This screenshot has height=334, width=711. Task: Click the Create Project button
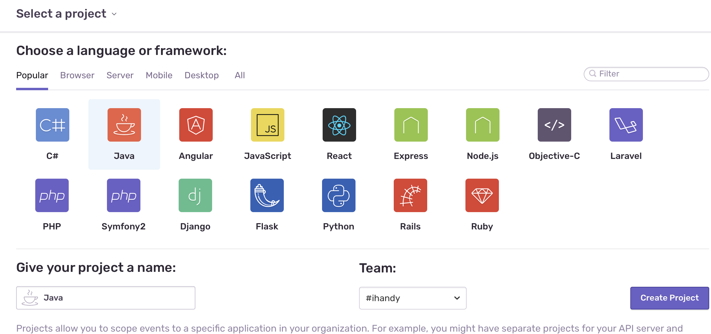tap(669, 298)
